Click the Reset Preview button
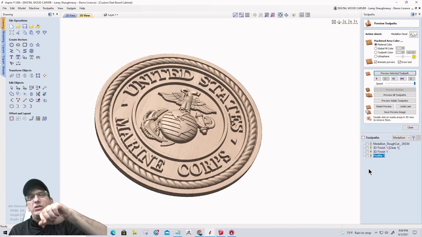422x237 pixels. [384, 106]
